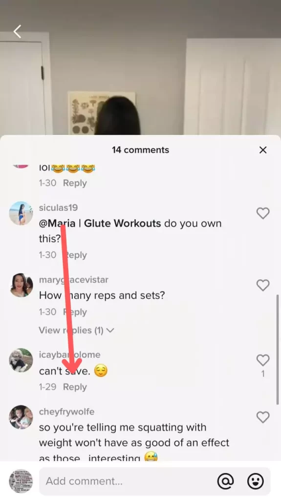Like cheyfrywolfe's comment
Screen dimensions: 281x500
click(x=263, y=417)
